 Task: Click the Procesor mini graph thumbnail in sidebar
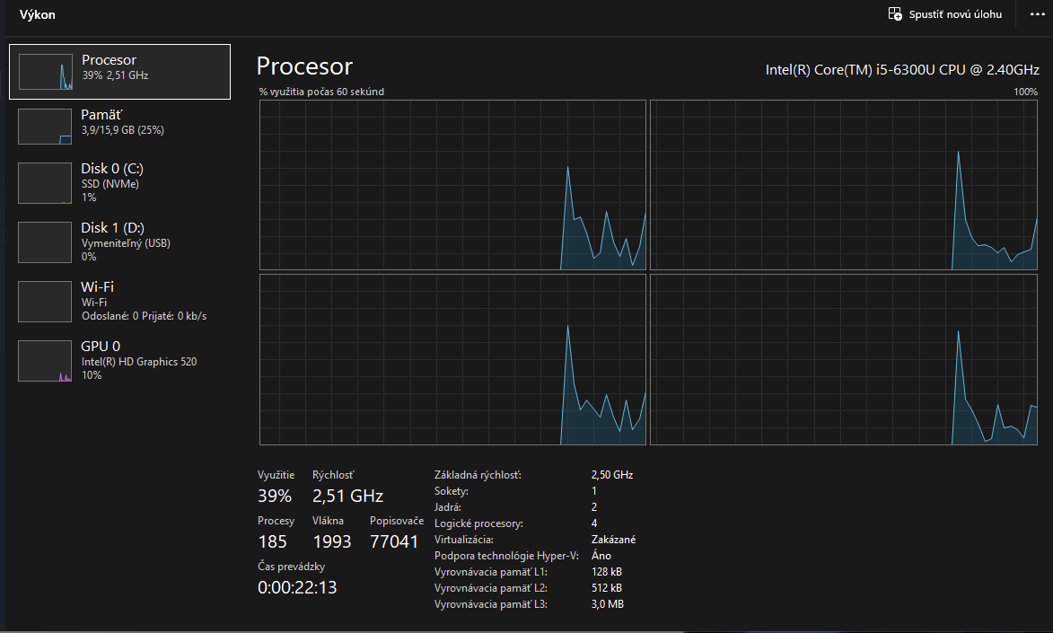(x=45, y=72)
